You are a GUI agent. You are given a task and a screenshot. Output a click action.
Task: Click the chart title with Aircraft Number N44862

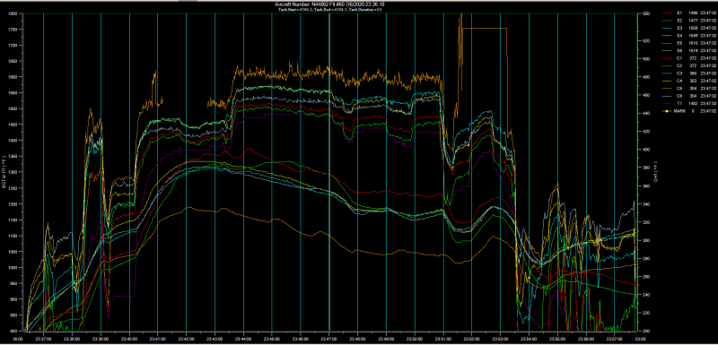329,4
